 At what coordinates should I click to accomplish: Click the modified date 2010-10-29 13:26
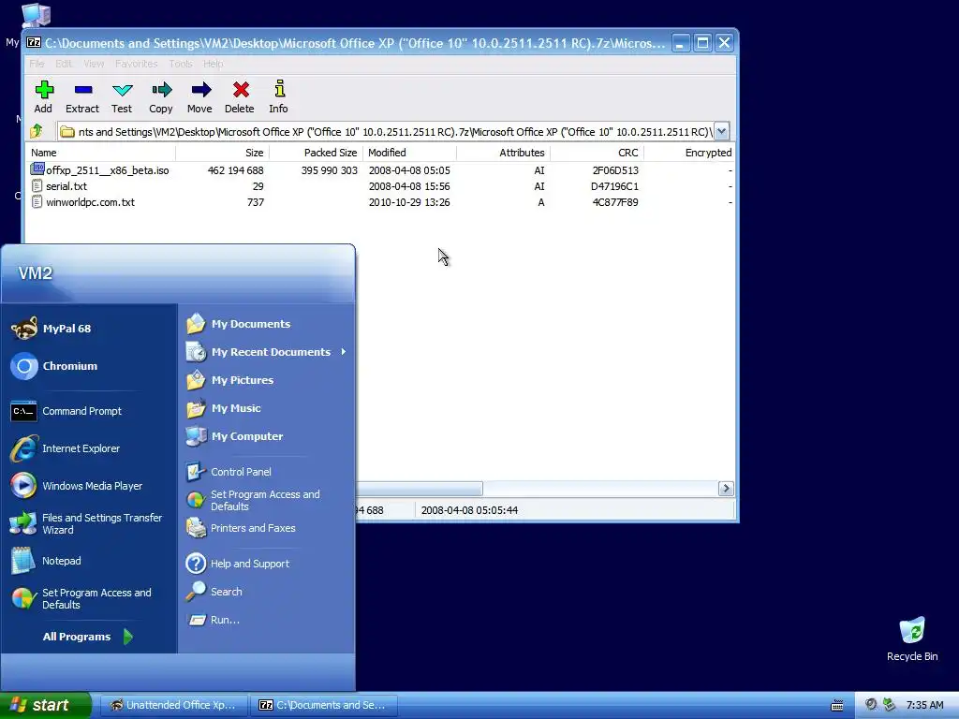click(x=409, y=202)
